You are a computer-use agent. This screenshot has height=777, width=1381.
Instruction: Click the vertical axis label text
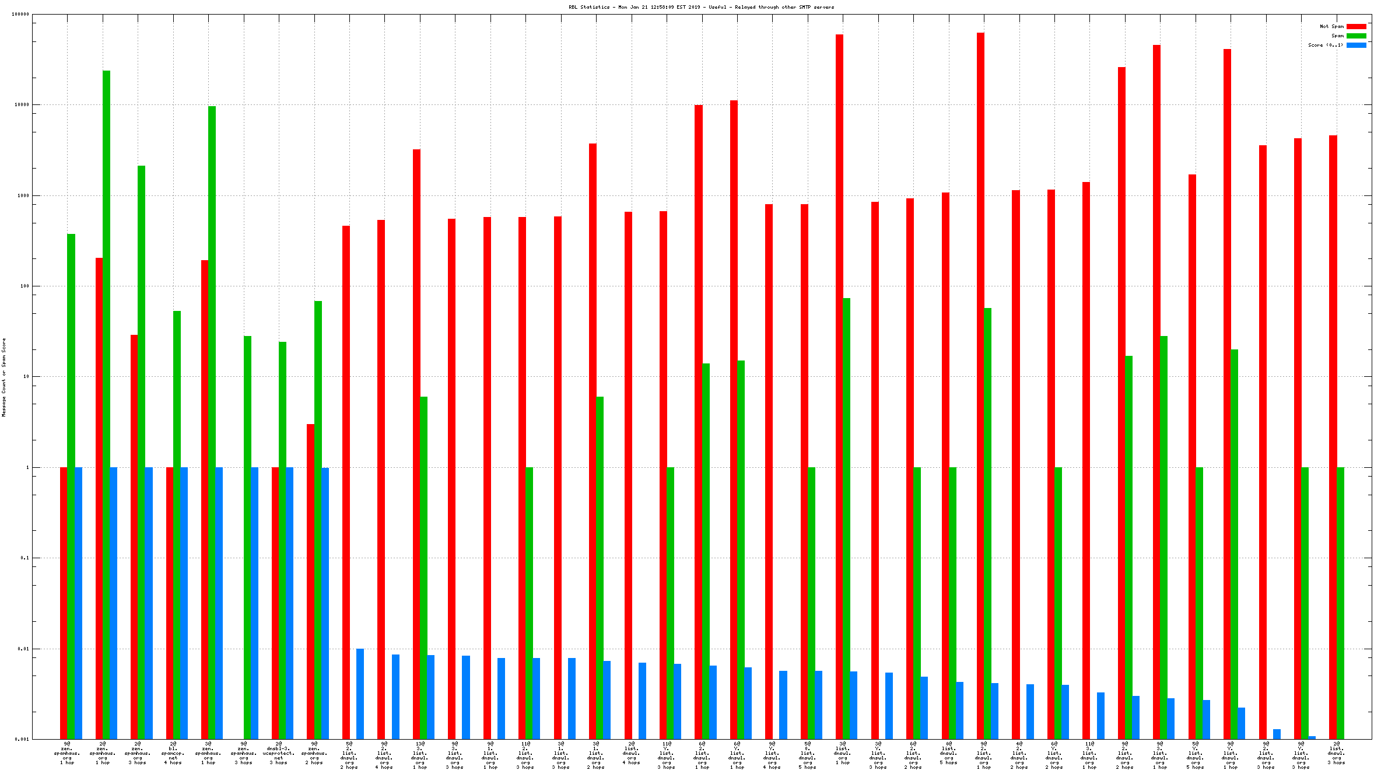3,377
